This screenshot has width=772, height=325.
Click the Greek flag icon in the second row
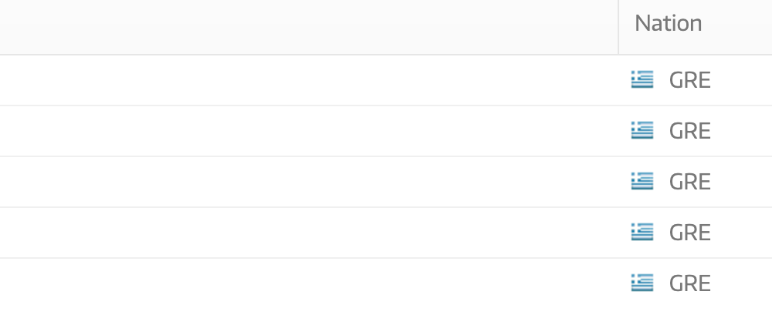point(642,131)
